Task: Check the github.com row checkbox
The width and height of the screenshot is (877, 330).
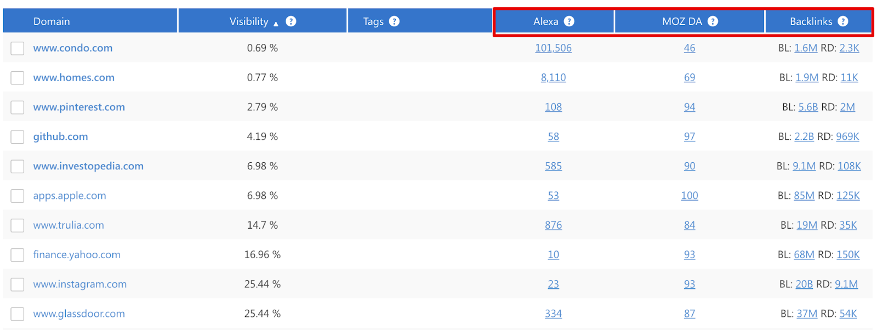Action: click(x=18, y=137)
